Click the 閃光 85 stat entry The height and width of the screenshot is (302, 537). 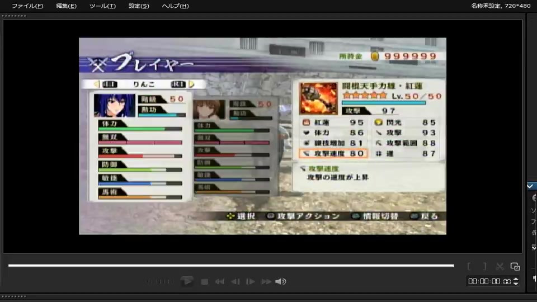pos(406,122)
